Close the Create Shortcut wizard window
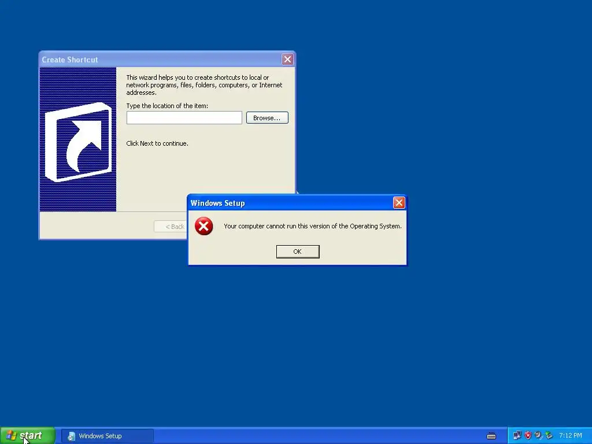The image size is (592, 444). [287, 60]
